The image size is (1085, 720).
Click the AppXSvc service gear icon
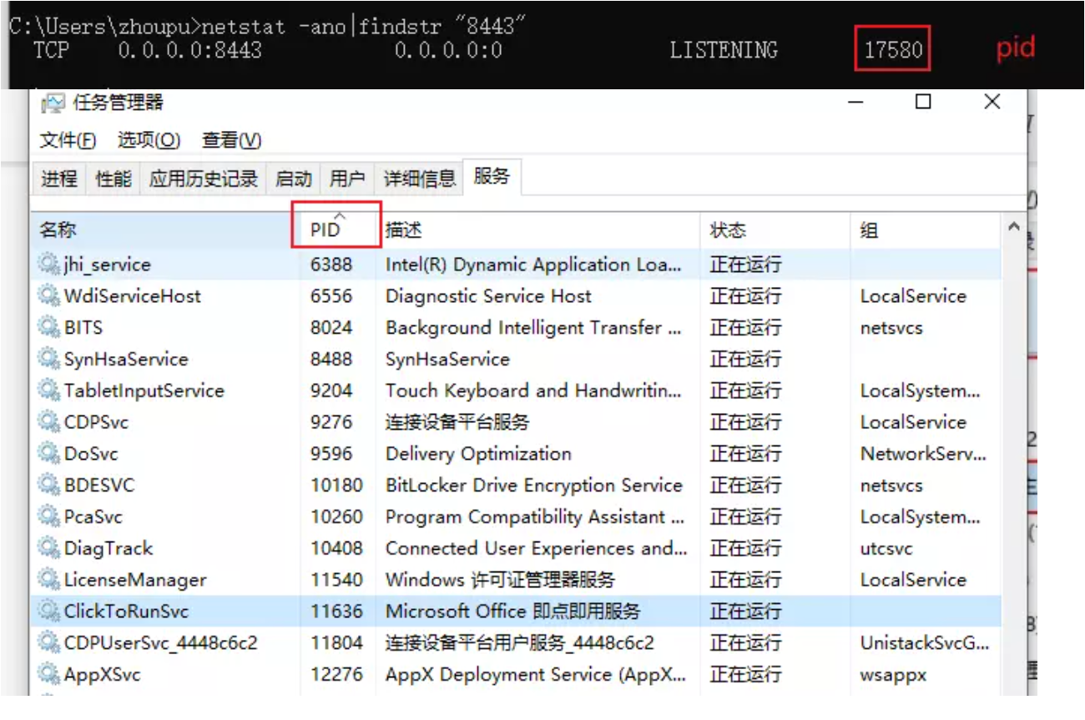(49, 675)
